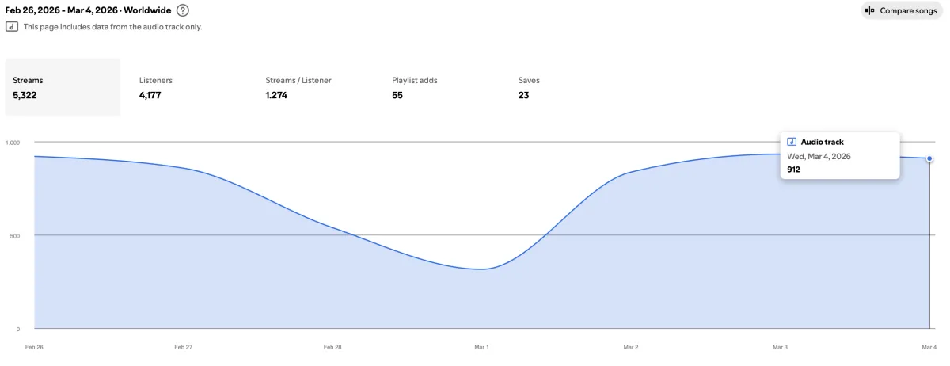950x366 pixels.
Task: Click the Mar 4 data point on the chart line
Action: click(929, 158)
